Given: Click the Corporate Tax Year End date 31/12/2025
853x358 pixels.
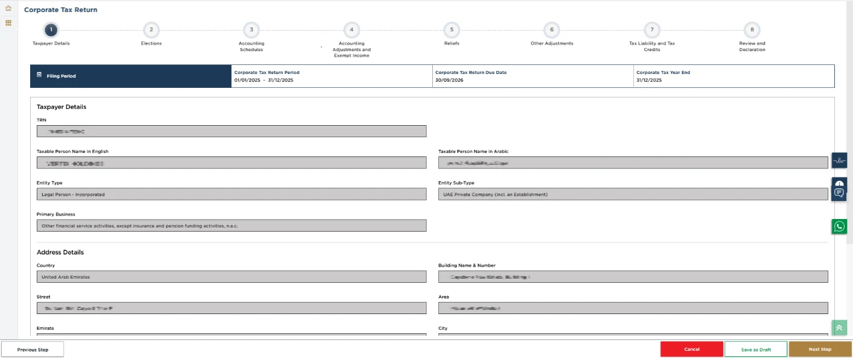Looking at the screenshot, I should click(x=649, y=80).
